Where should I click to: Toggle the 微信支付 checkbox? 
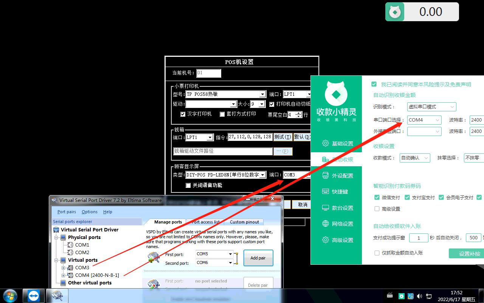[377, 197]
